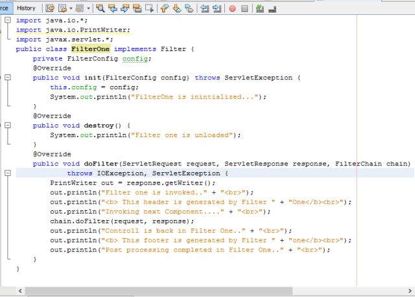
Task: Click the highlighted FilterOne class name
Action: [91, 49]
